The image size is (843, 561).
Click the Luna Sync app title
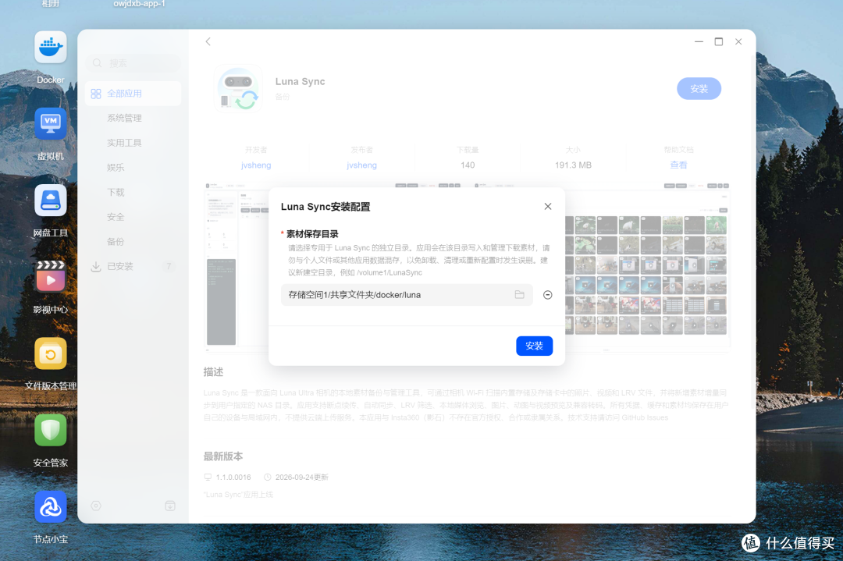pyautogui.click(x=300, y=82)
